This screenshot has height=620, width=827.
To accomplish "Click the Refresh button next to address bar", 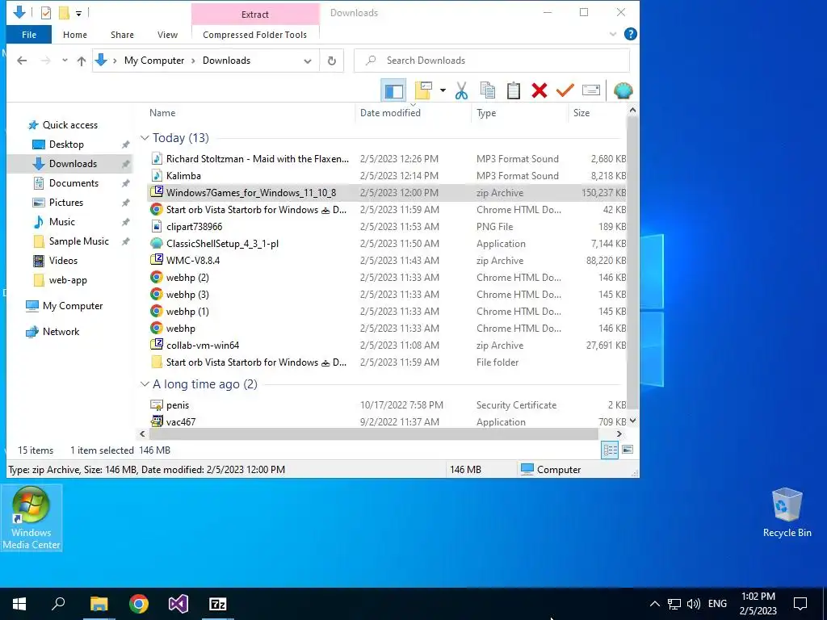I will pyautogui.click(x=332, y=61).
